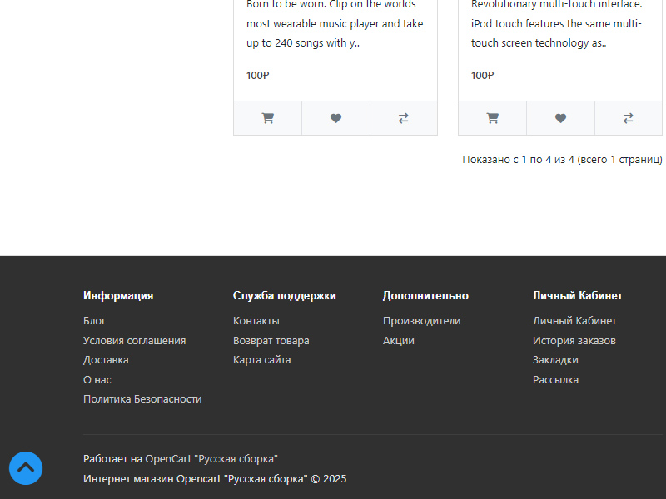Open Контакты support link
666x499 pixels.
click(x=256, y=321)
